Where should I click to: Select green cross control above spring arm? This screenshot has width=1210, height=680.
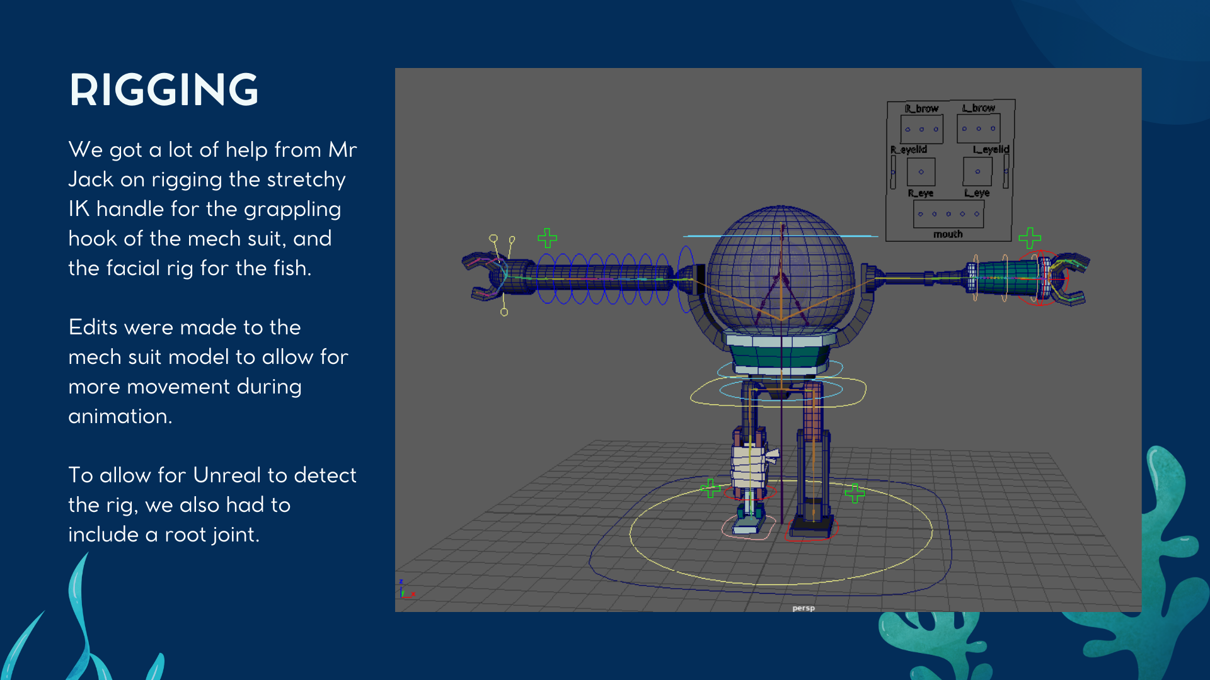pos(547,238)
